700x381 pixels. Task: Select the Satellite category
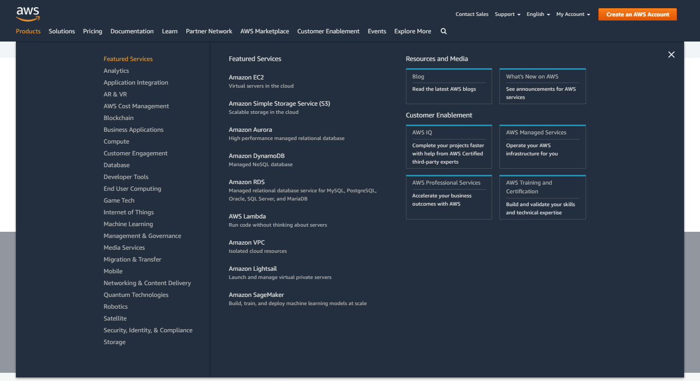click(x=115, y=318)
